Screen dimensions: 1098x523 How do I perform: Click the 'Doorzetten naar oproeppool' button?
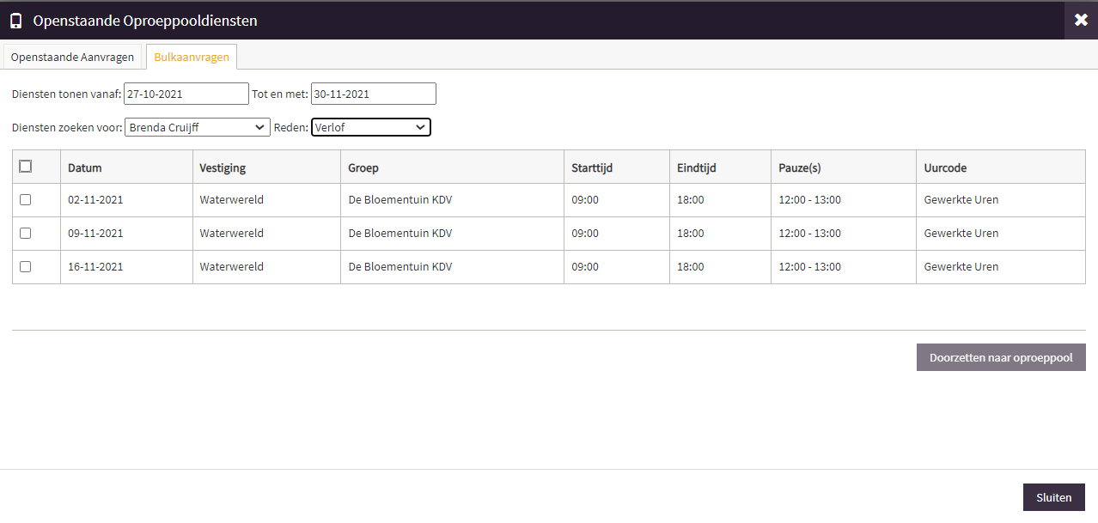coord(1001,357)
